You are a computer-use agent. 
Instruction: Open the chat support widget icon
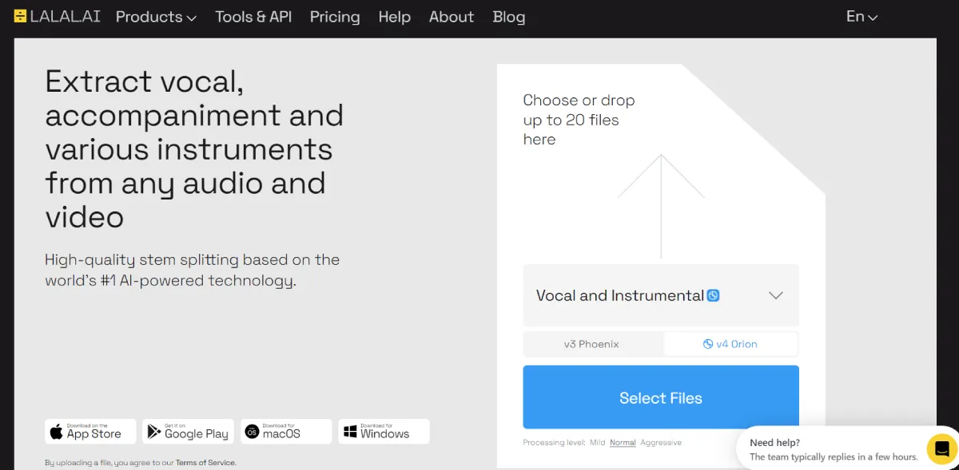point(941,448)
